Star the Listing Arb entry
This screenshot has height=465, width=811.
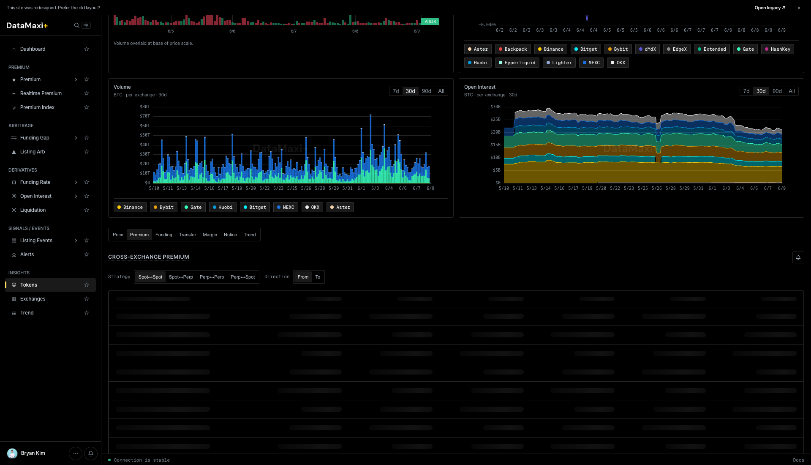[87, 152]
